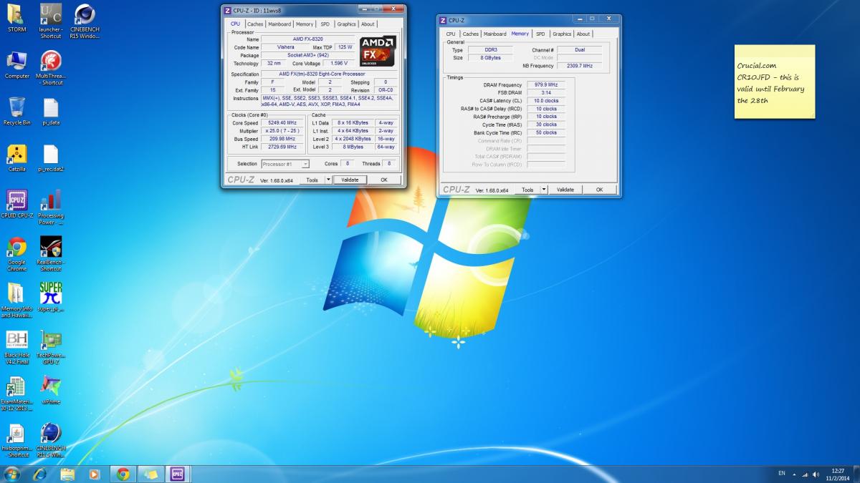This screenshot has height=483, width=860.
Task: Expand the Tools dropdown arrow in CPU-Z ID window
Action: 328,180
